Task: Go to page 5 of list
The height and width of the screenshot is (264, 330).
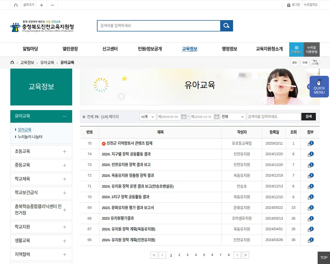Action: [x=204, y=255]
